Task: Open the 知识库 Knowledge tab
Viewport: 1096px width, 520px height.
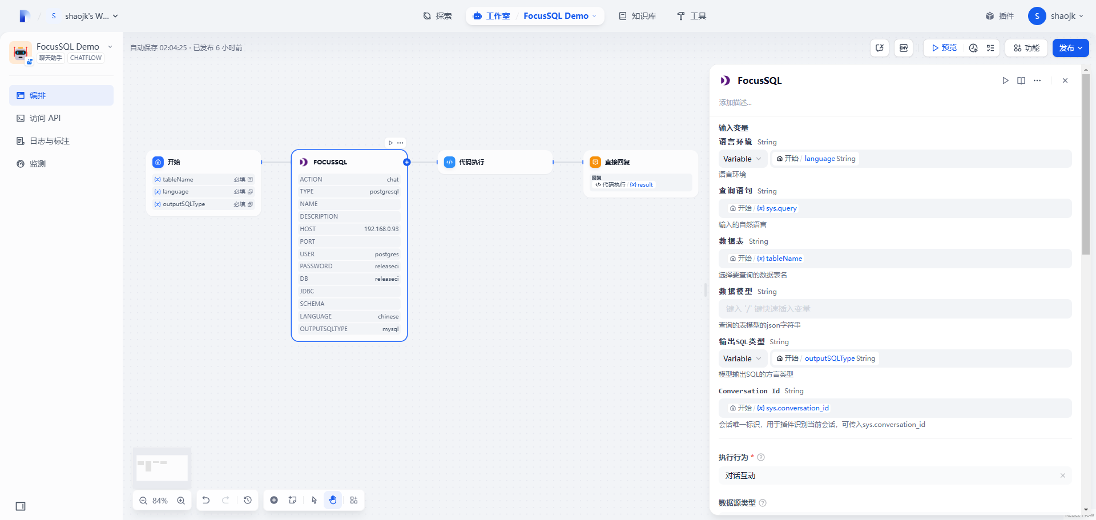Action: coord(638,16)
